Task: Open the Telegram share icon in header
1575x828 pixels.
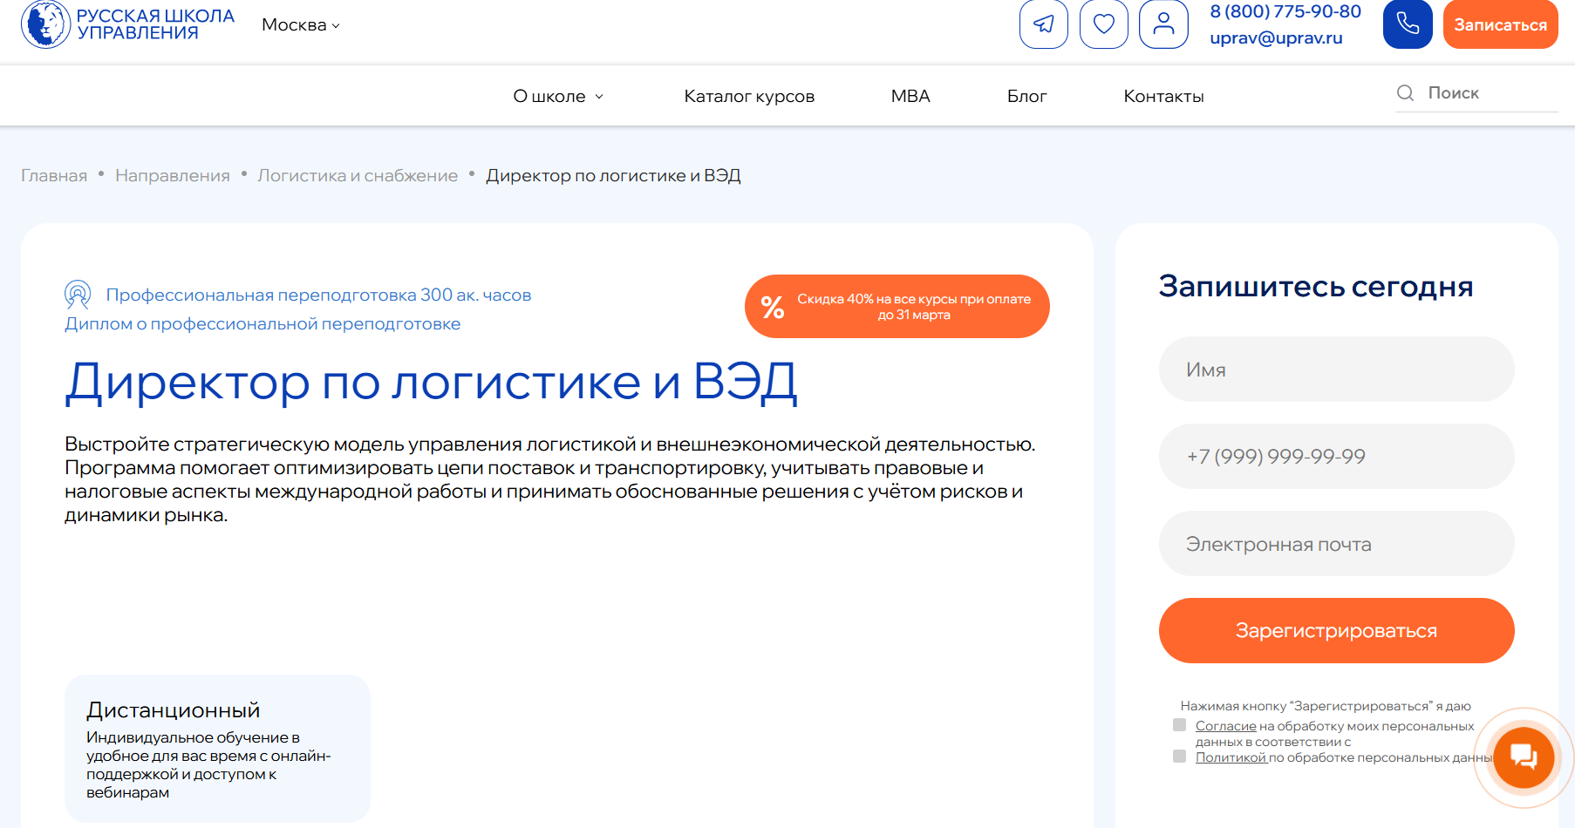Action: [x=1043, y=24]
